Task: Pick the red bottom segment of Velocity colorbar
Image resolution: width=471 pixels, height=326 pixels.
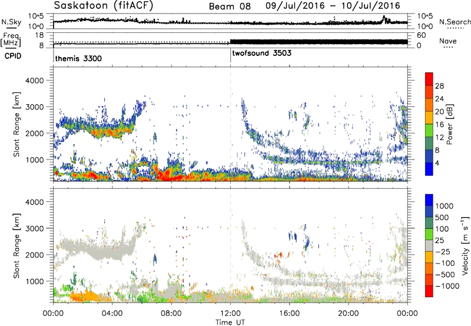Action: click(x=429, y=291)
